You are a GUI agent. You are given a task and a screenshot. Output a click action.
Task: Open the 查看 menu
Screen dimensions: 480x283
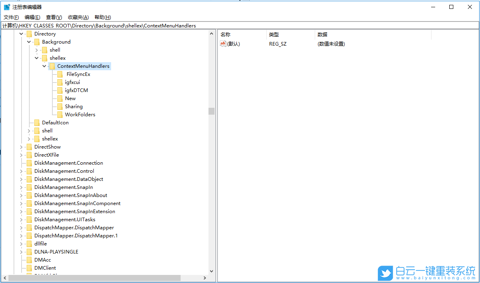click(54, 17)
